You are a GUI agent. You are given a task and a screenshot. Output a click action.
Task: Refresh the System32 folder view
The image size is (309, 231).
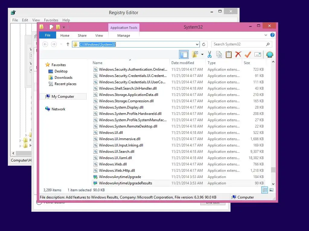tap(204, 45)
